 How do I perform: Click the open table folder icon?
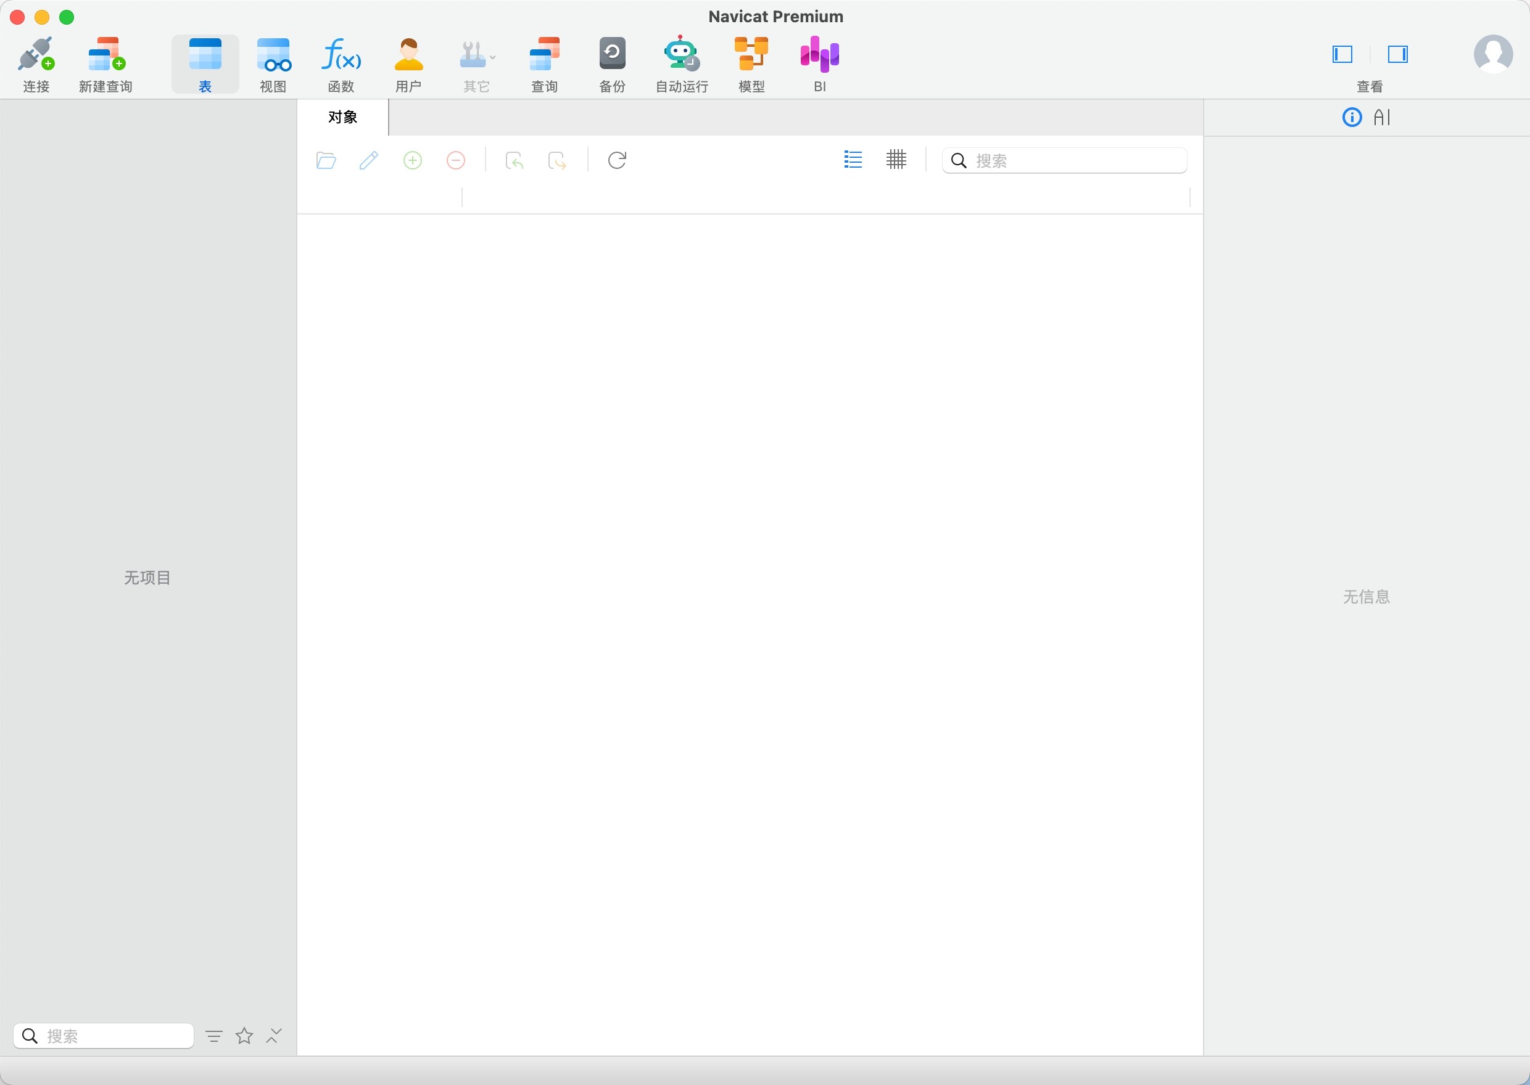326,160
